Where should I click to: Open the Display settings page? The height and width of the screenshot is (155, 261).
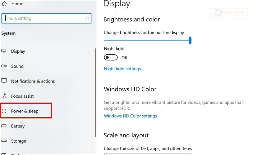[18, 51]
